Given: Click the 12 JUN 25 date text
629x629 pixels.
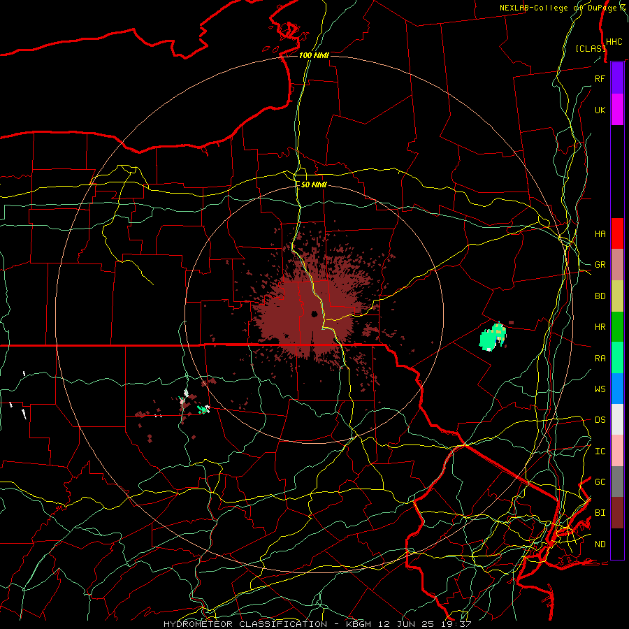Looking at the screenshot, I should point(406,624).
